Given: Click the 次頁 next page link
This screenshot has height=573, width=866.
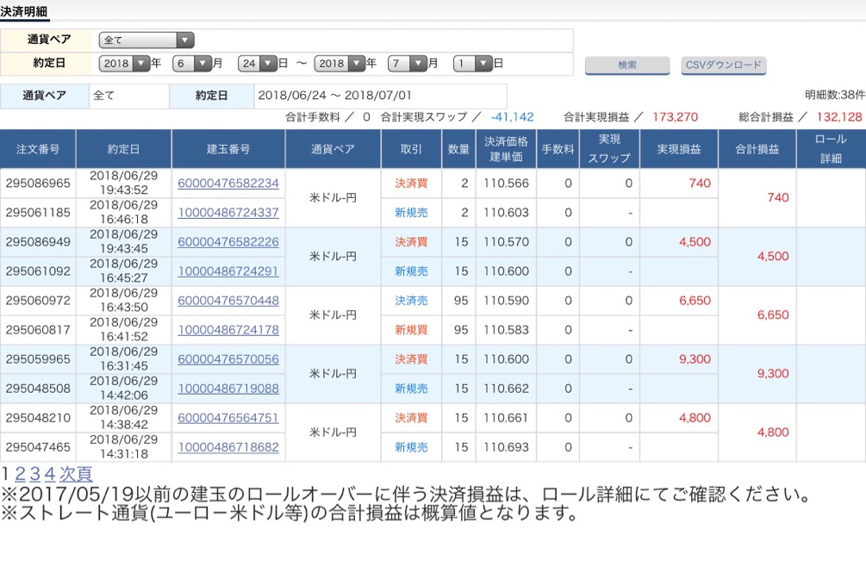Looking at the screenshot, I should tap(76, 474).
